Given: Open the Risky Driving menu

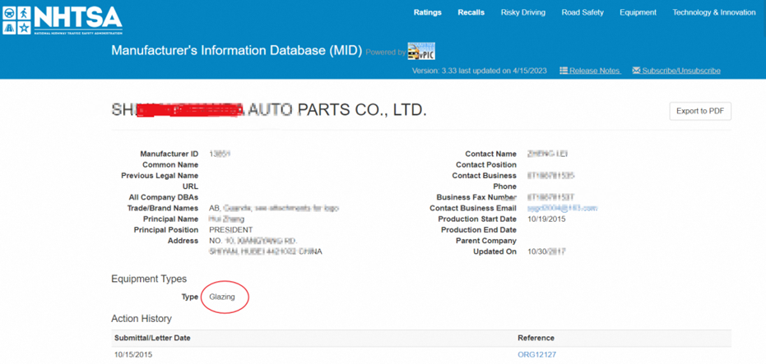Looking at the screenshot, I should pyautogui.click(x=522, y=12).
